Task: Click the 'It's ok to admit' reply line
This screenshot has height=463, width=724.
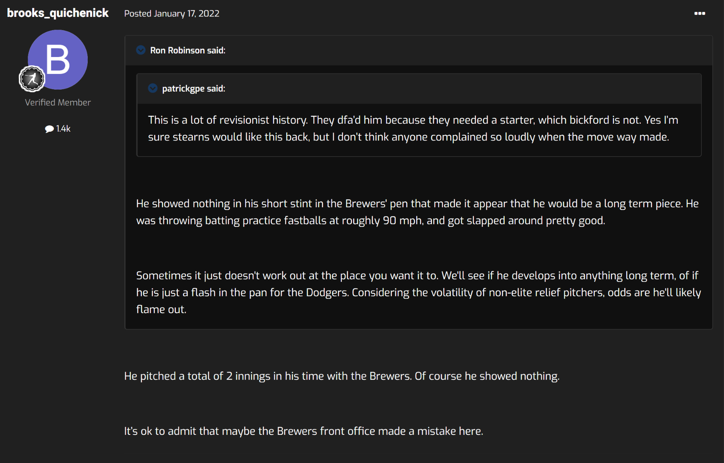Action: 303,431
